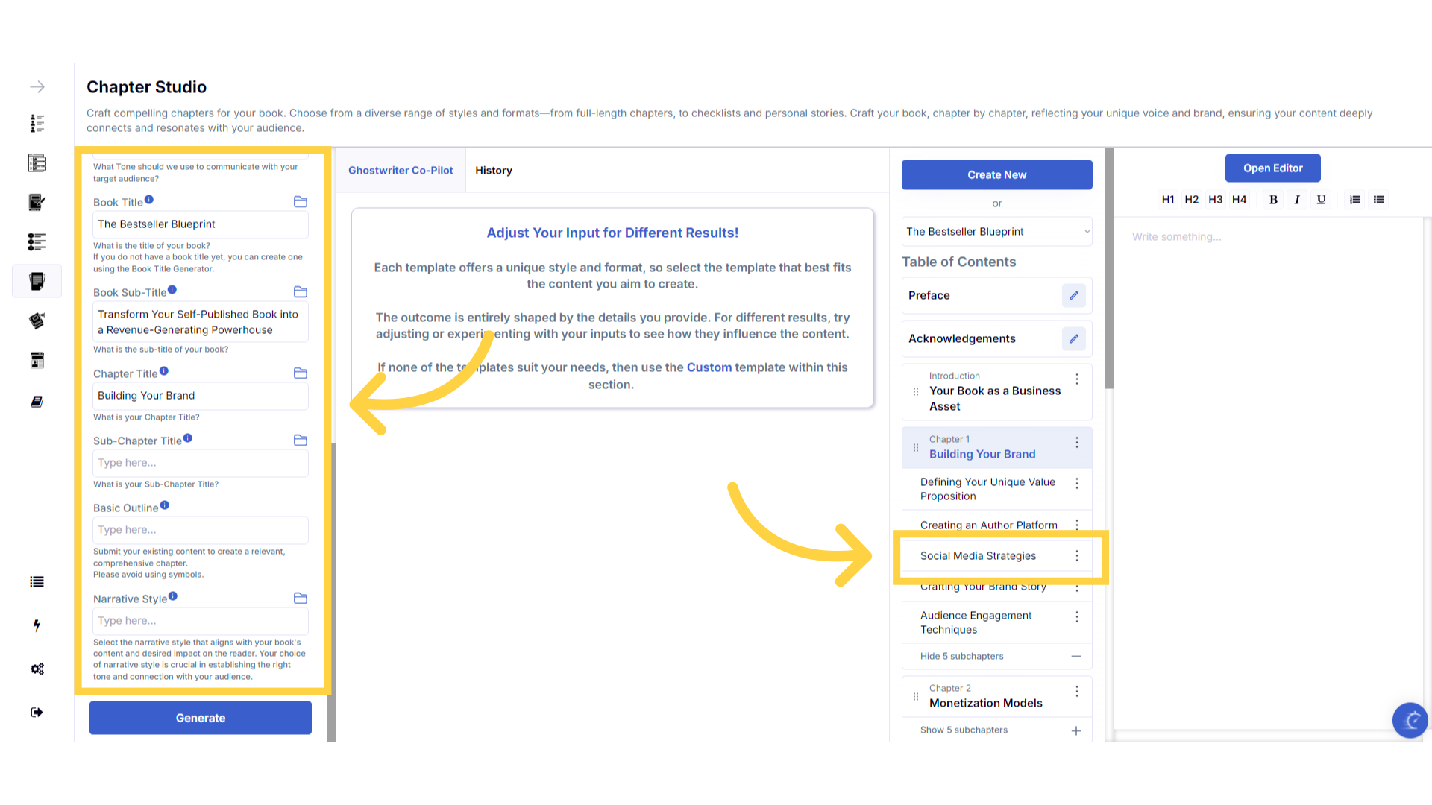Open The Bestseller Blueprint book dropdown
Image resolution: width=1432 pixels, height=805 pixels.
click(x=996, y=232)
